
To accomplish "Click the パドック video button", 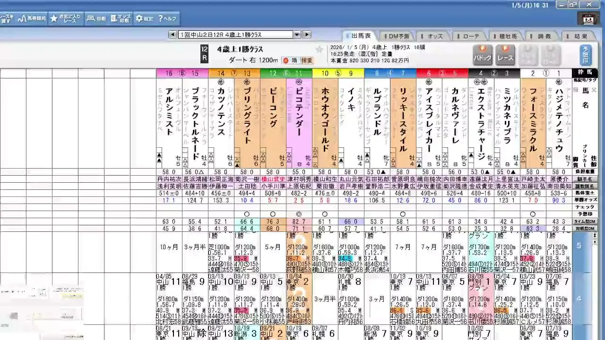I will [483, 55].
